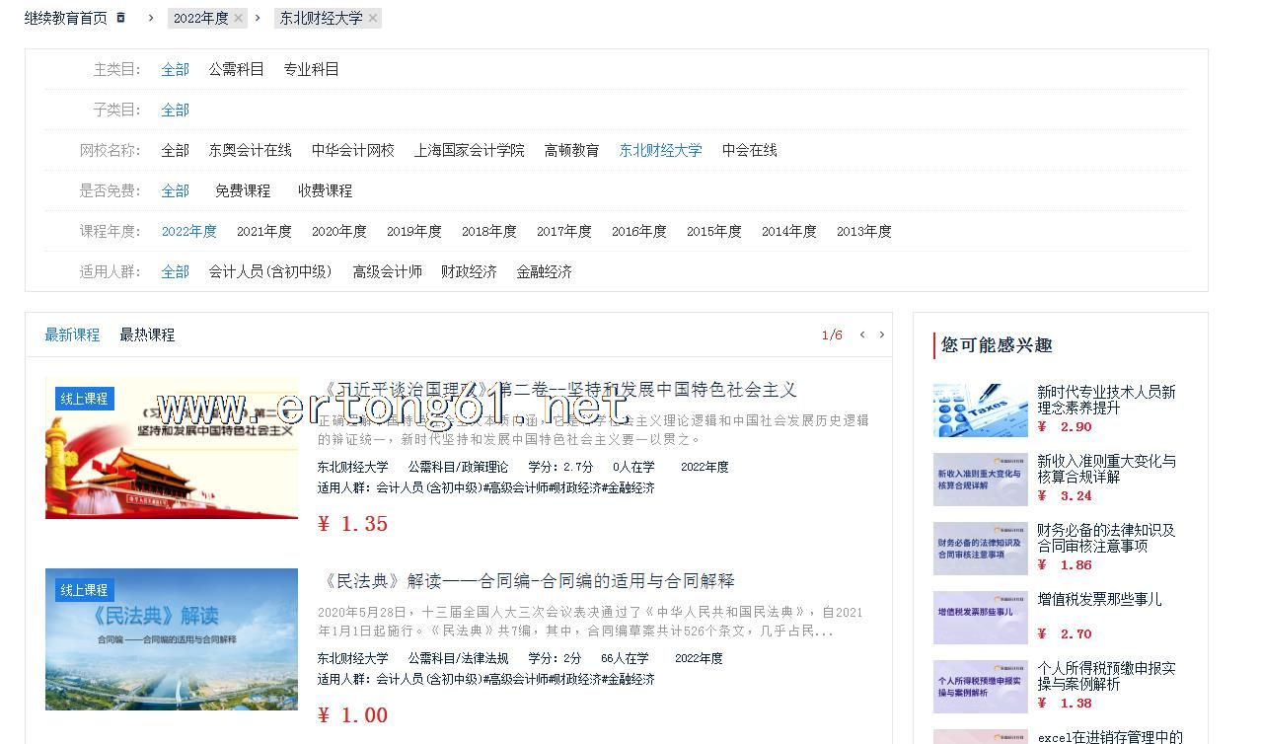This screenshot has height=744, width=1261.
Task: Choose 中华会计网校 as school
Action: [352, 150]
